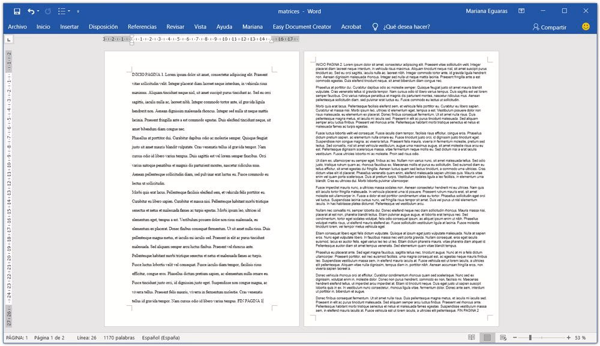
Task: Click the zoom slider handle
Action: click(531, 338)
